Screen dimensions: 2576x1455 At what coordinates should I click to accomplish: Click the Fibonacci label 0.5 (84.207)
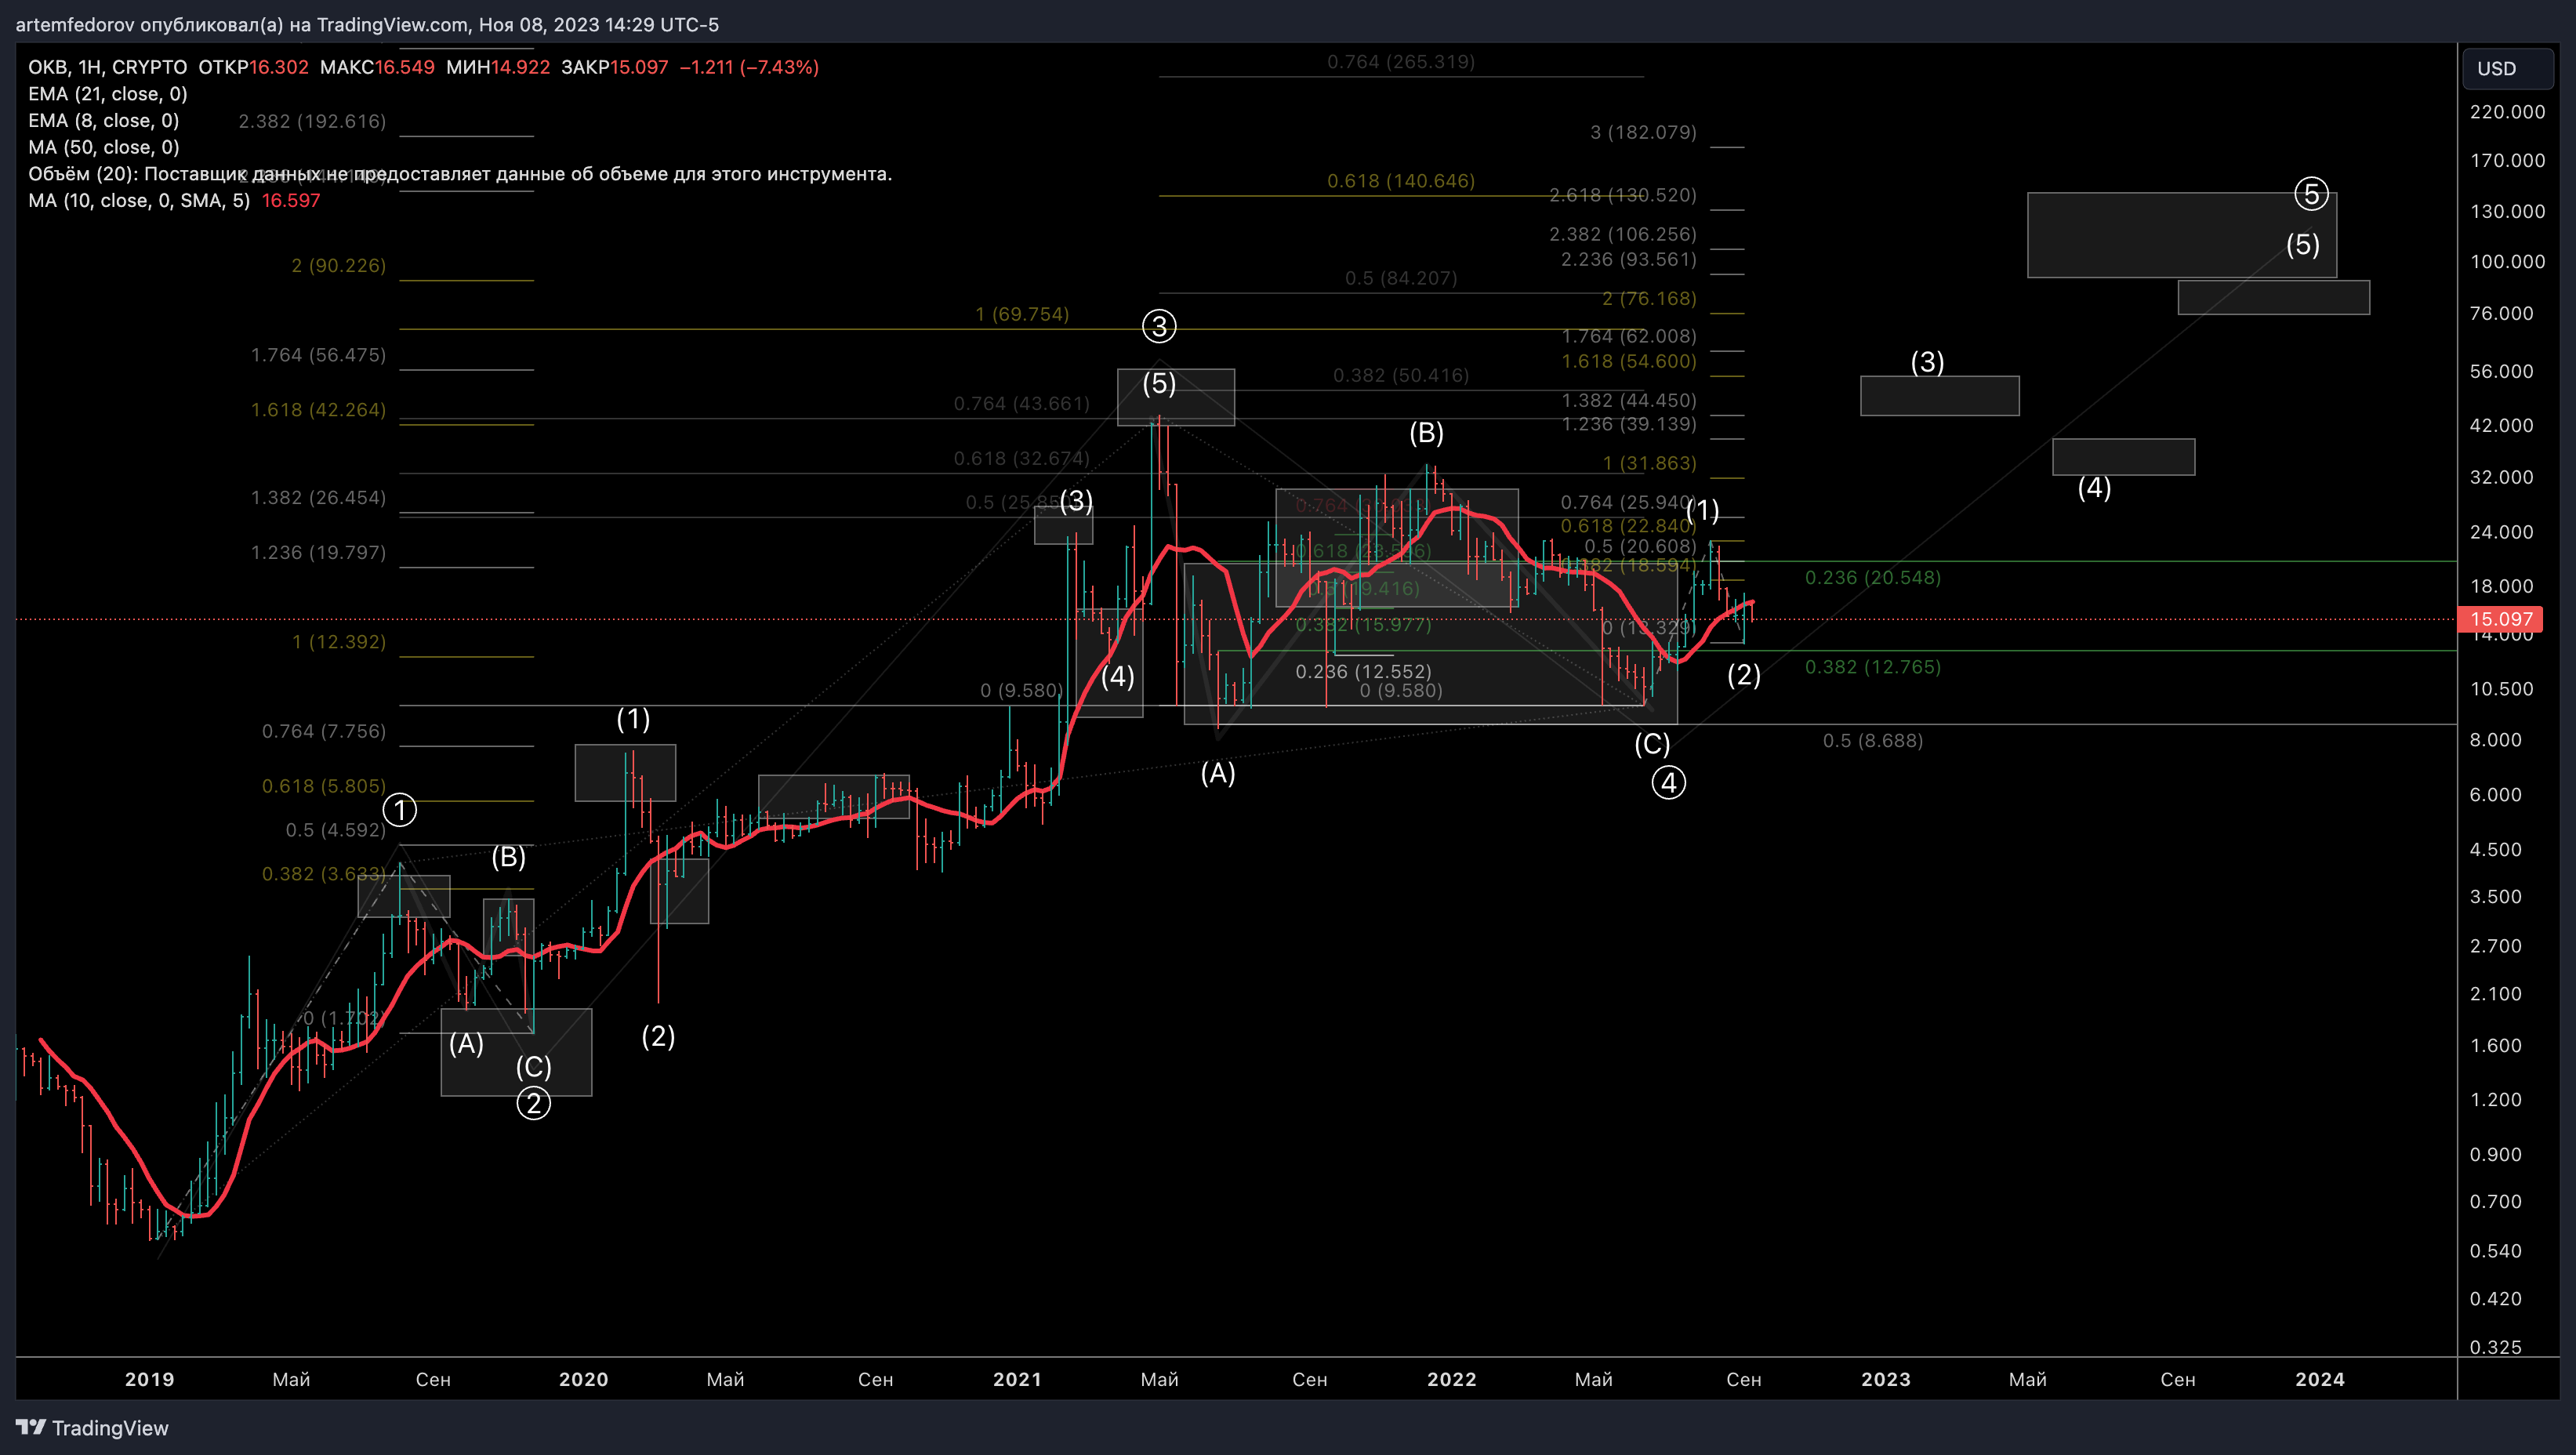click(1401, 278)
